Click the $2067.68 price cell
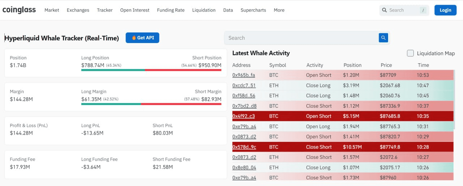463x186 pixels. pos(390,85)
